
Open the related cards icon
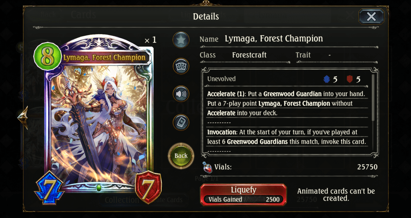(181, 66)
